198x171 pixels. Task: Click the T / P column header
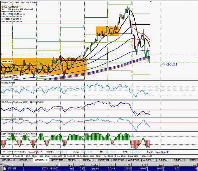tap(140, 165)
